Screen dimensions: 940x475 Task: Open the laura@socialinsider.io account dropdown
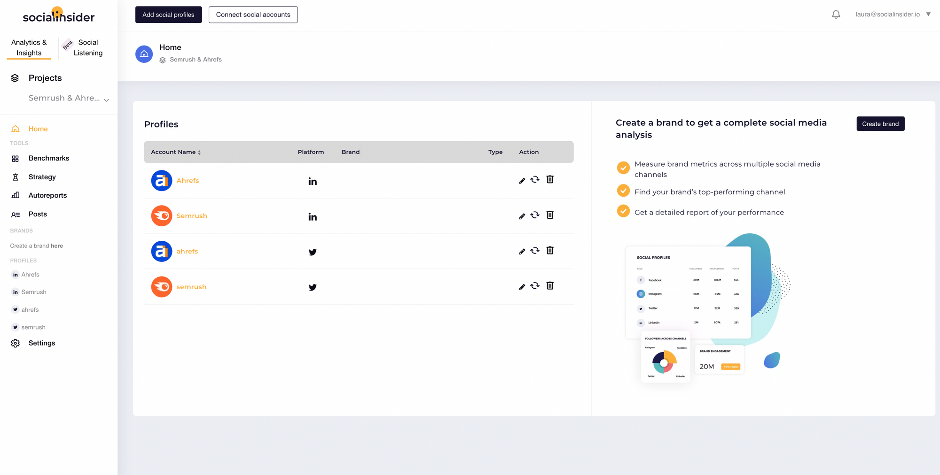coord(893,15)
